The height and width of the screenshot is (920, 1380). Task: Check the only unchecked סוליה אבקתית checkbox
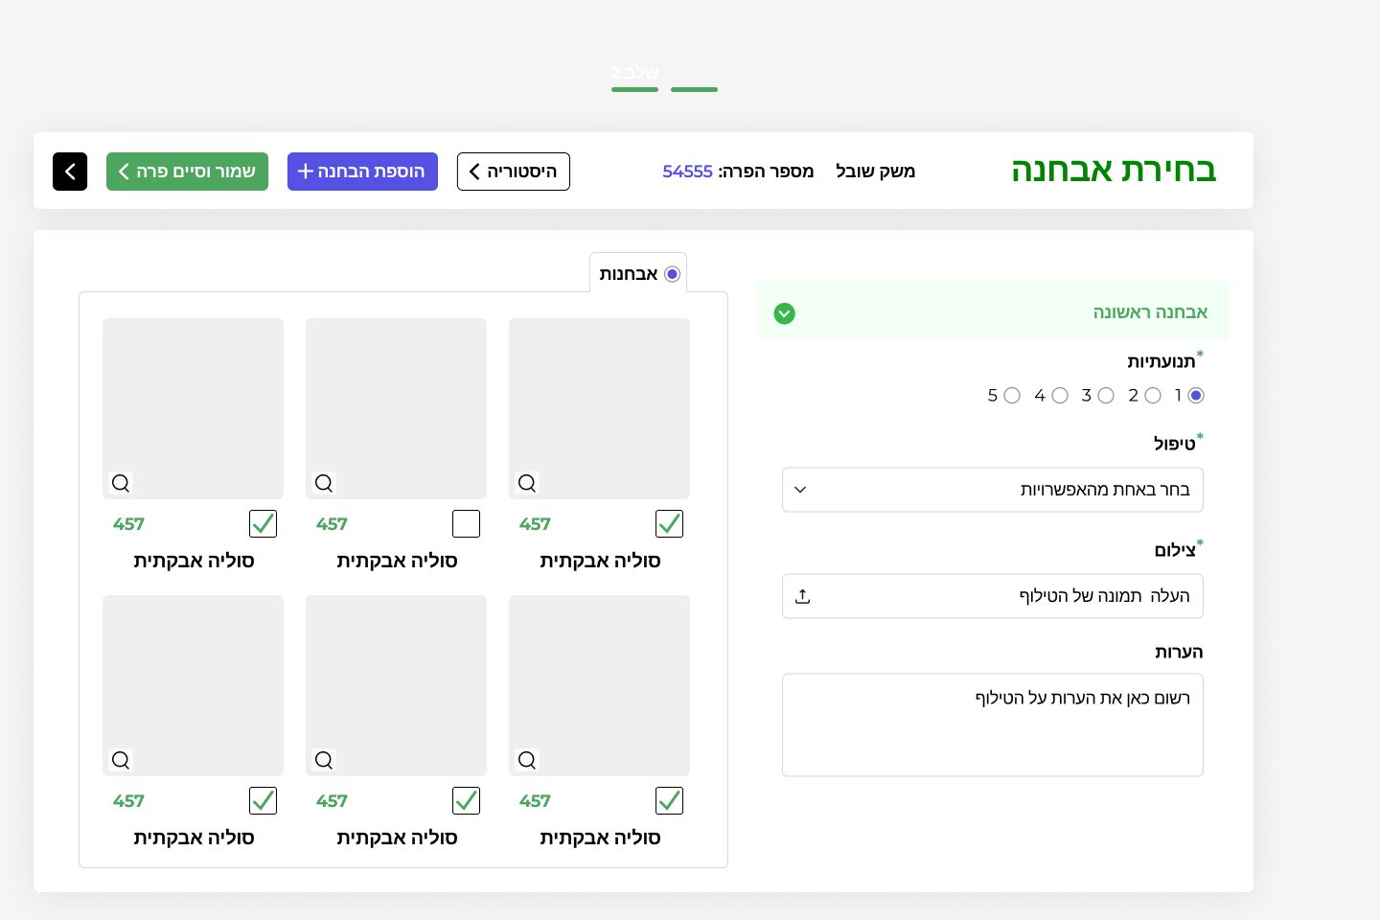pyautogui.click(x=466, y=524)
